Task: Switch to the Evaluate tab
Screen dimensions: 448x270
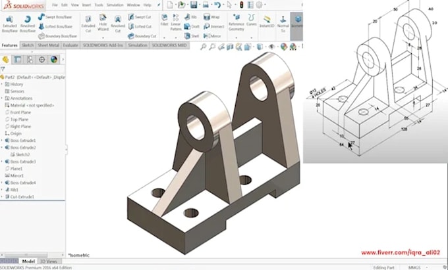Action: point(70,45)
